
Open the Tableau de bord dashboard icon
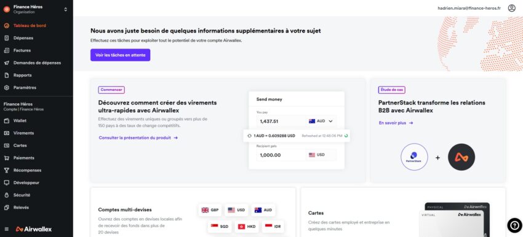(x=6, y=26)
